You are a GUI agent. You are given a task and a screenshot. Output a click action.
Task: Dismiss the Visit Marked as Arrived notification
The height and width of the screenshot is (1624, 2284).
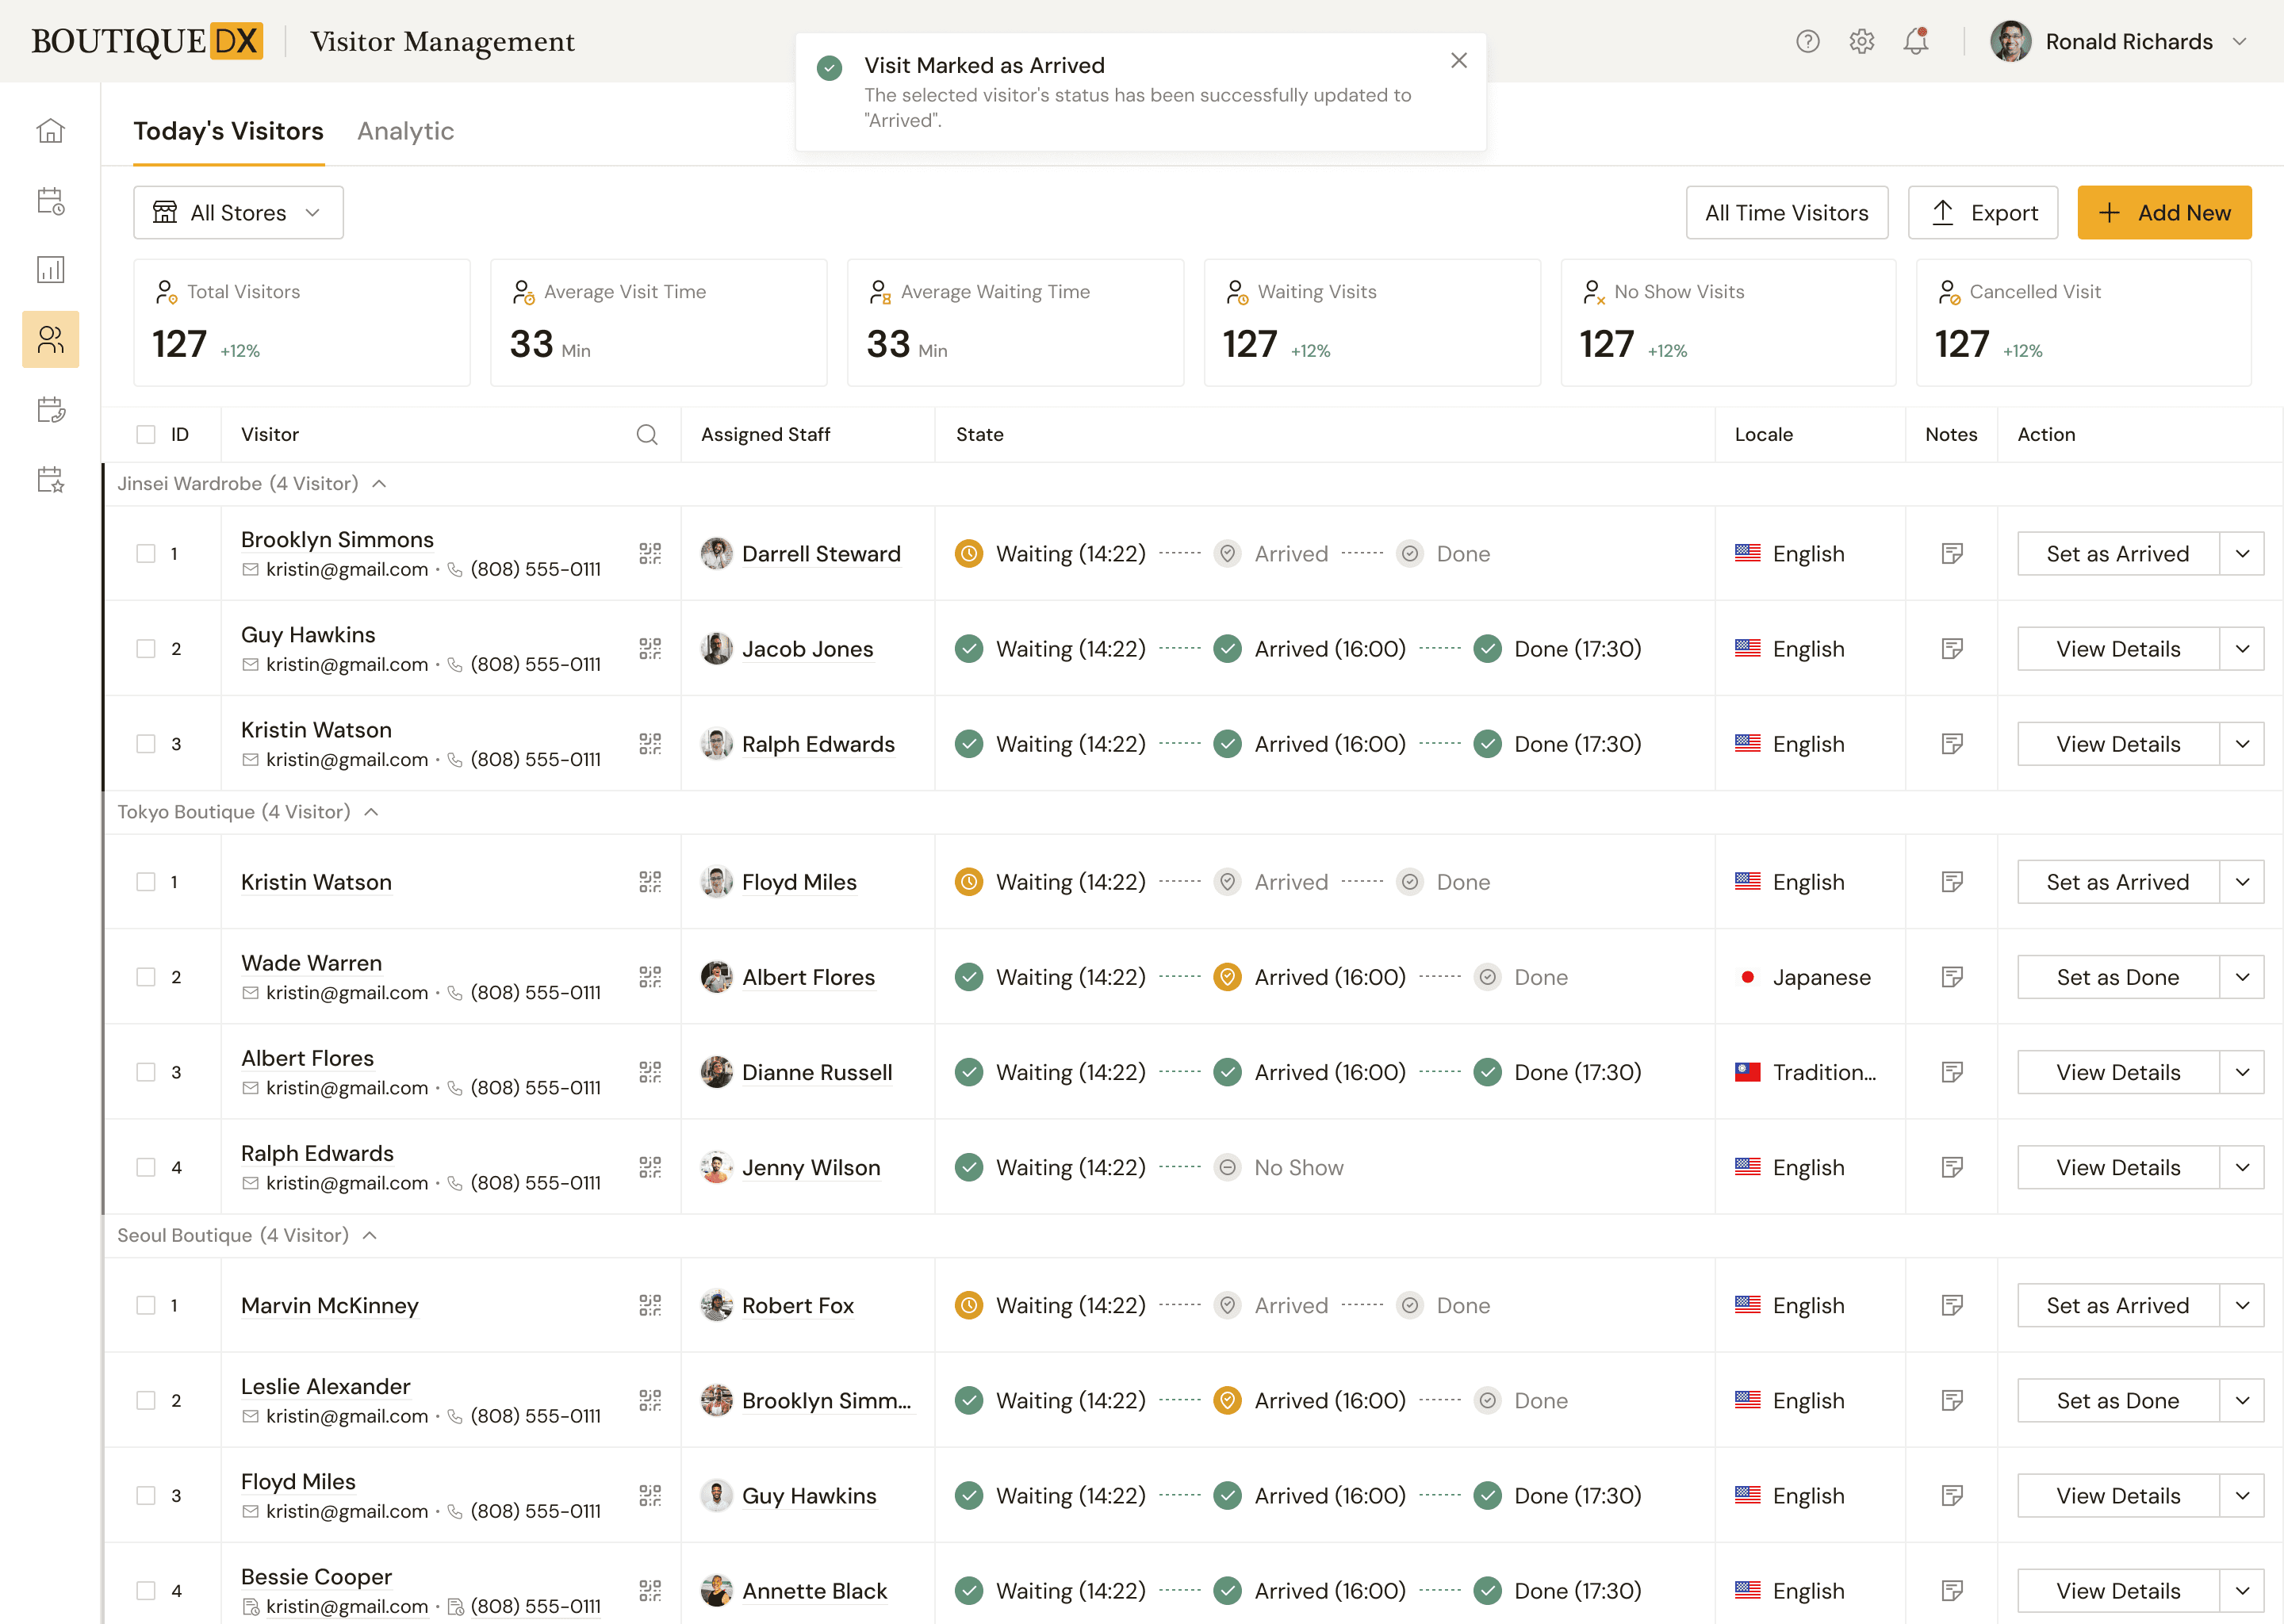pos(1459,61)
